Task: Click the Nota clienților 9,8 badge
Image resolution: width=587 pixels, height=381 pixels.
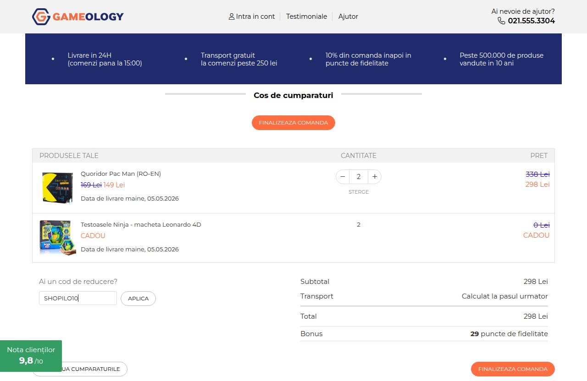Action: [x=31, y=356]
